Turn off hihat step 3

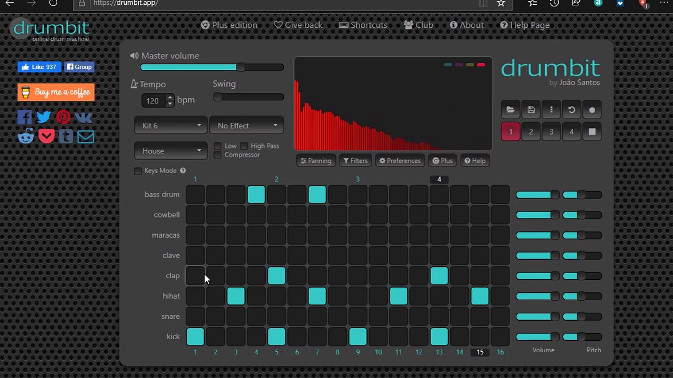236,296
